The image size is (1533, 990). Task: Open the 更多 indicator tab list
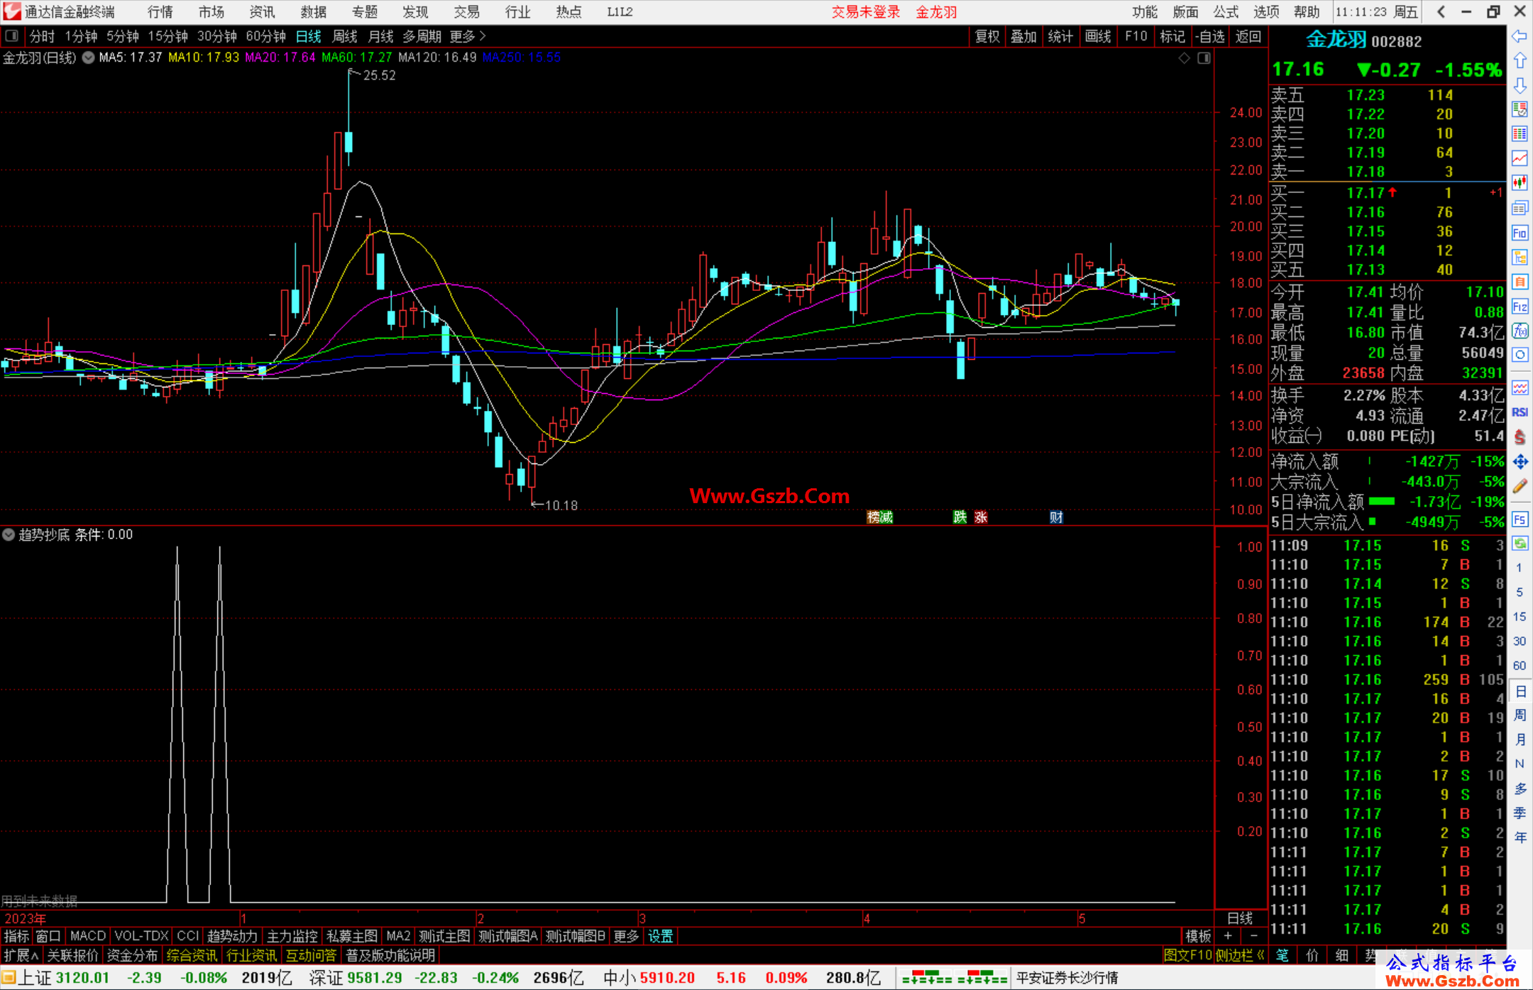coord(626,937)
